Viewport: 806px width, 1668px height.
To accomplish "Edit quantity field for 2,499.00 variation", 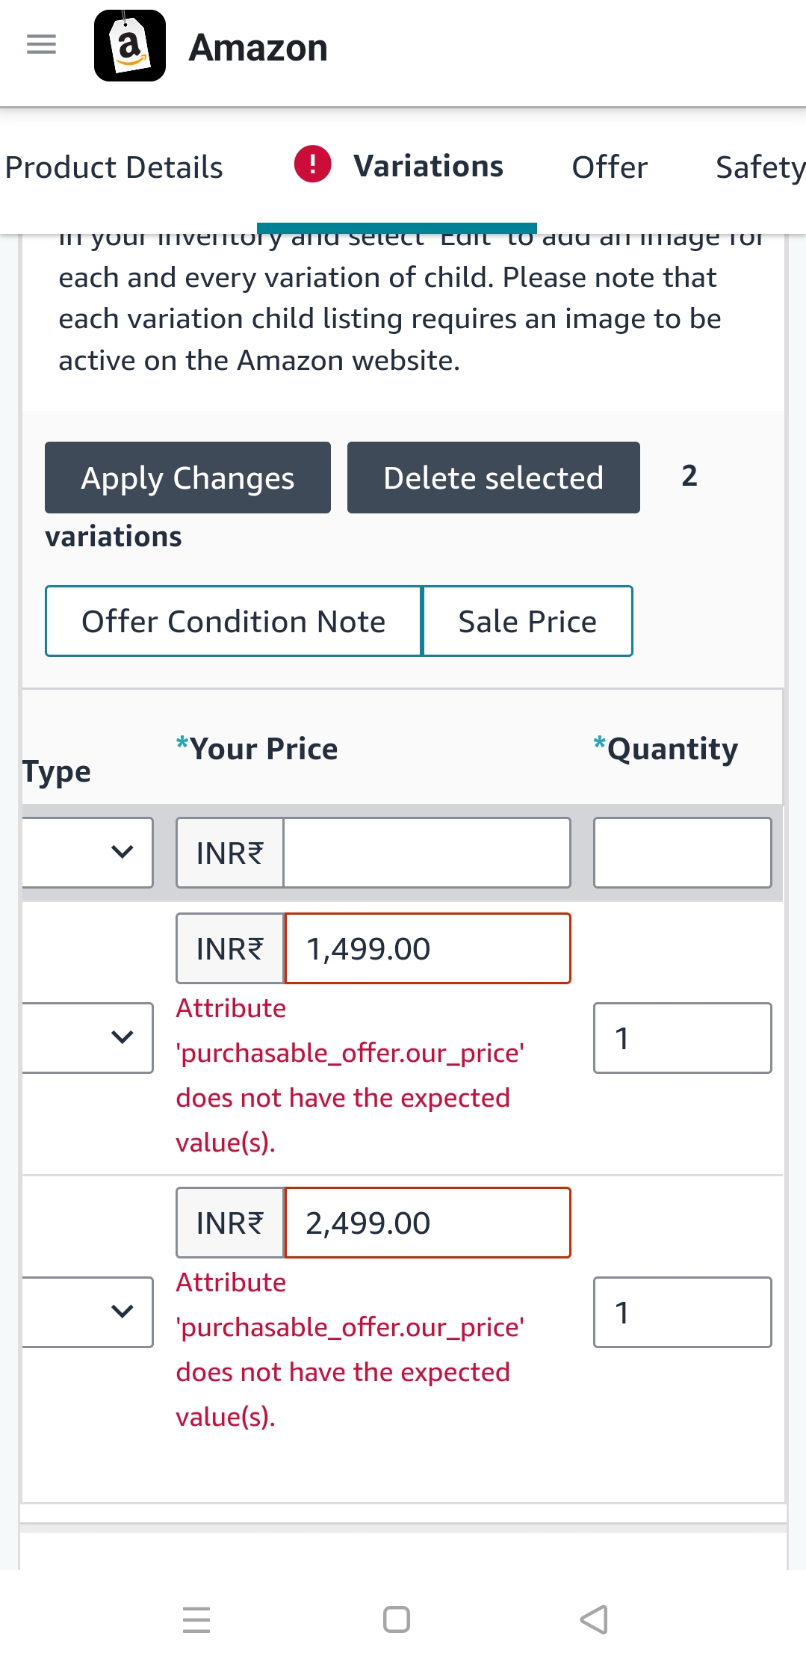I will pyautogui.click(x=683, y=1312).
